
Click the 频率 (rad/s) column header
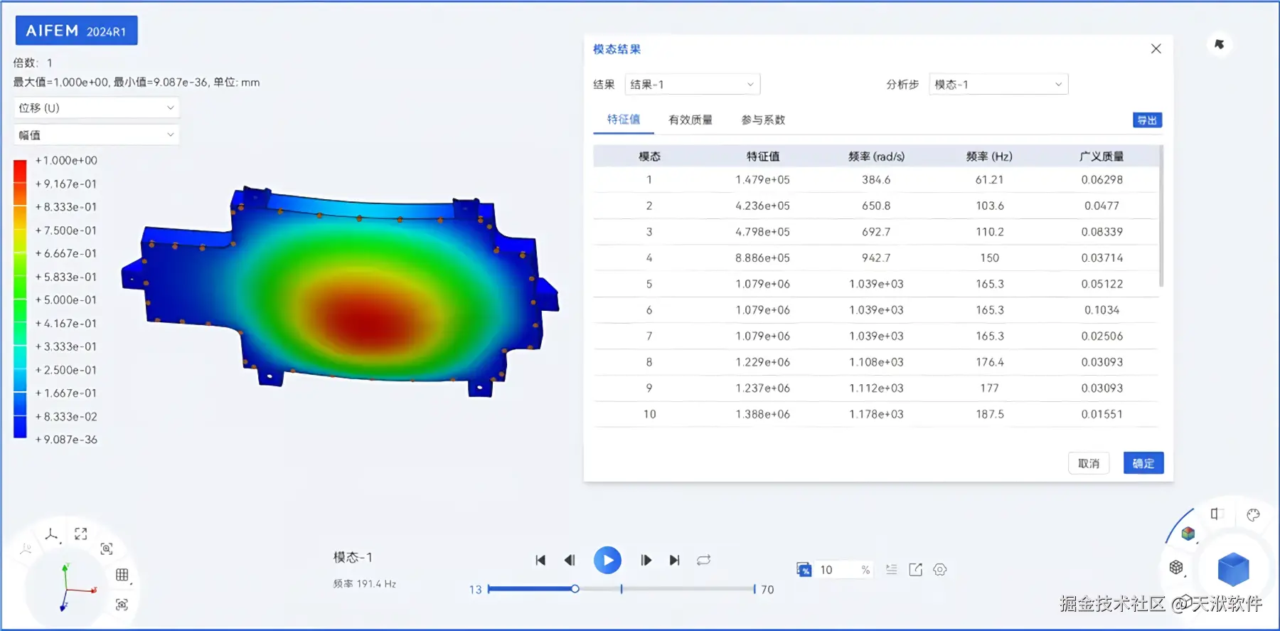point(876,157)
